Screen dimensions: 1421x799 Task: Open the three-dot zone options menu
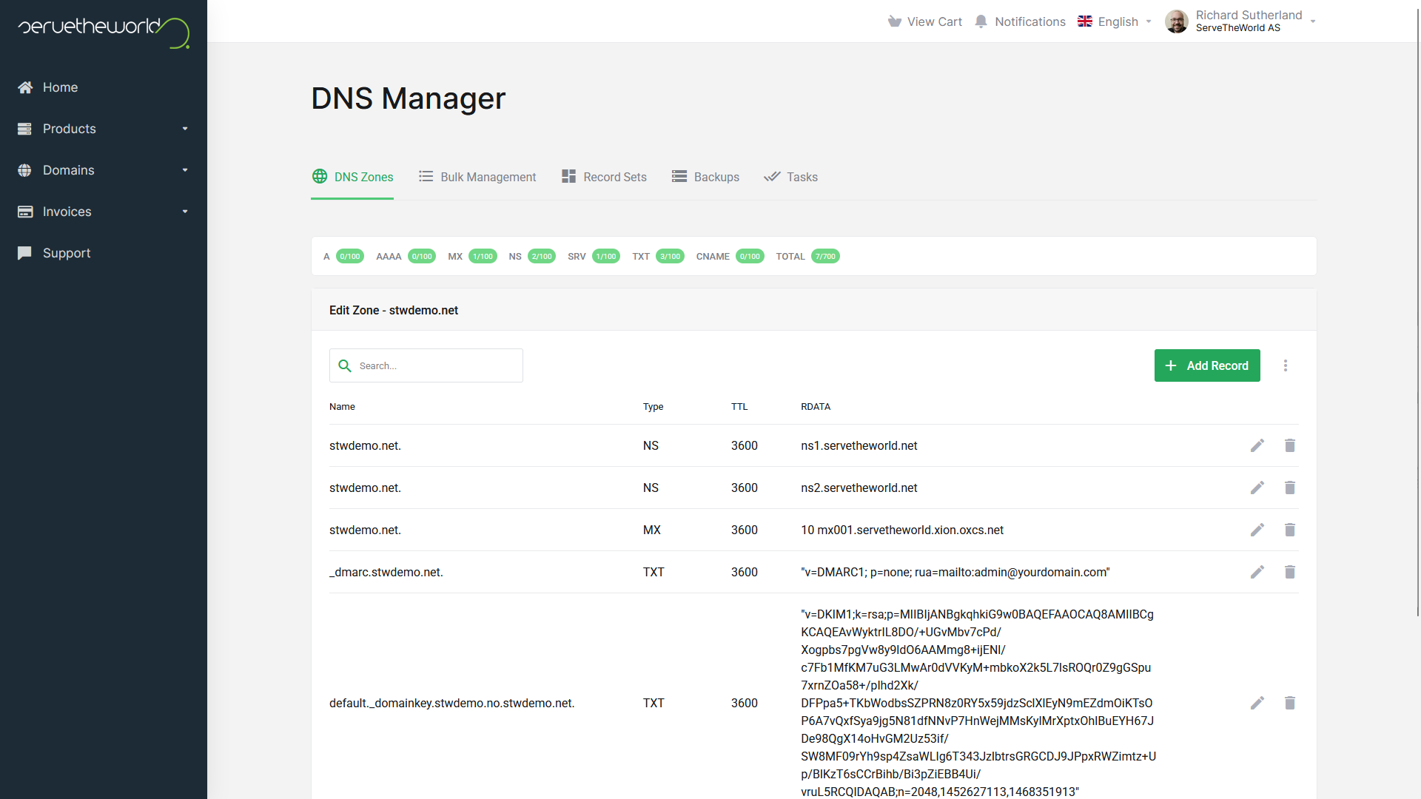1286,365
